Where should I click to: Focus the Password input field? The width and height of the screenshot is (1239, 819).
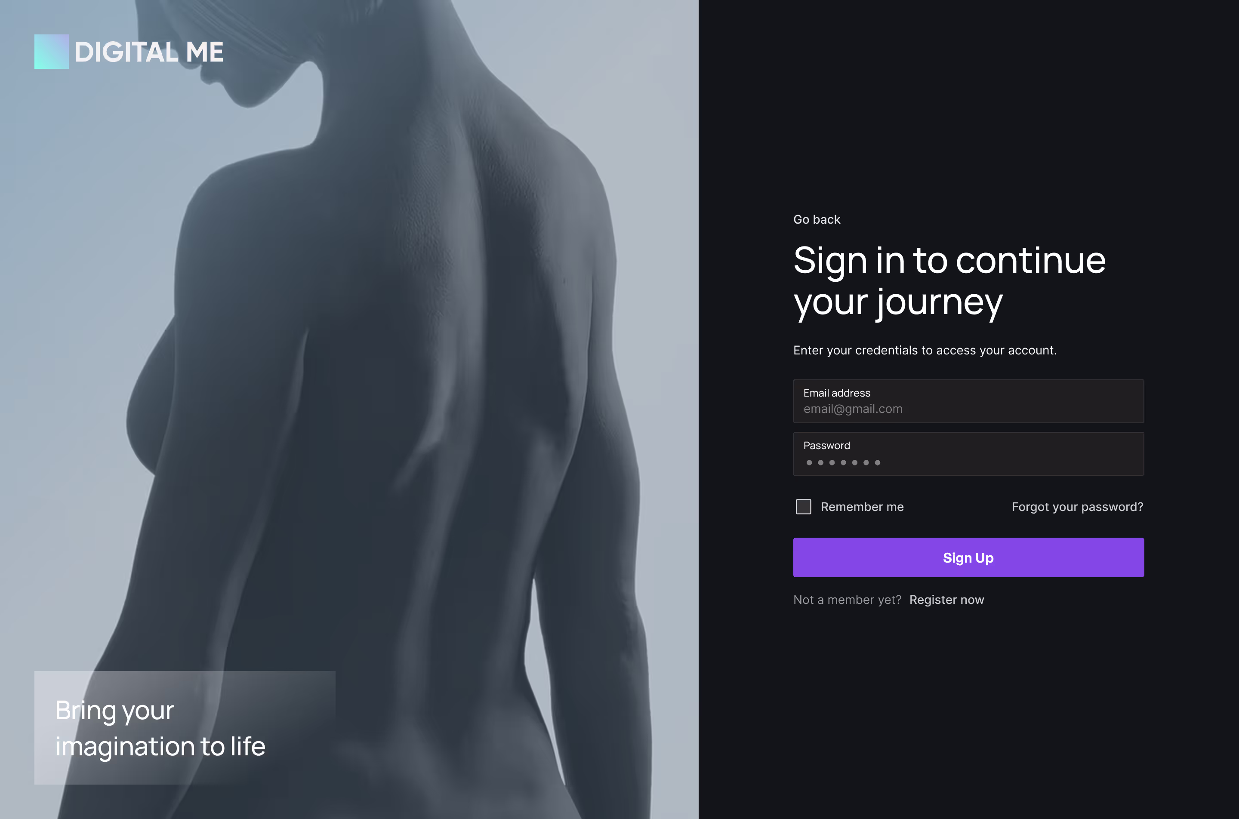968,454
